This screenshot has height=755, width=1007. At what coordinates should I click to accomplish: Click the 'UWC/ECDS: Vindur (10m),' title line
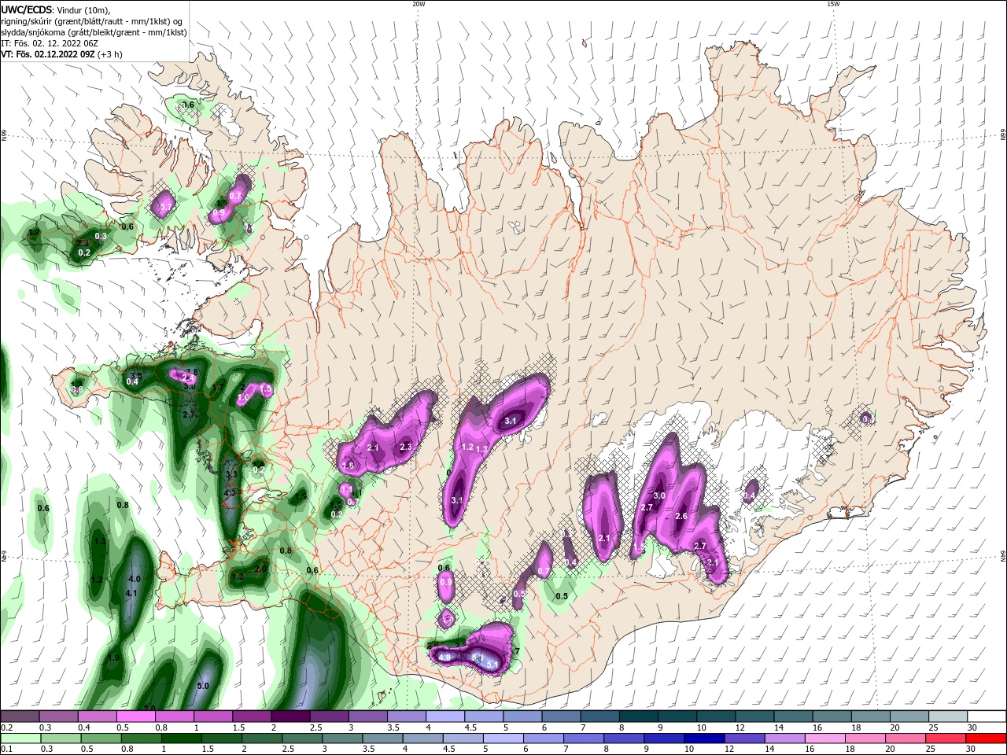click(x=56, y=9)
